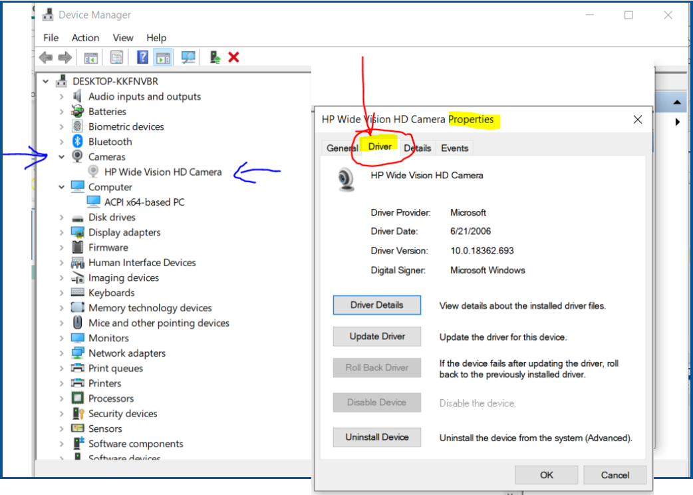Click the Human Interface Devices icon

coord(77,263)
